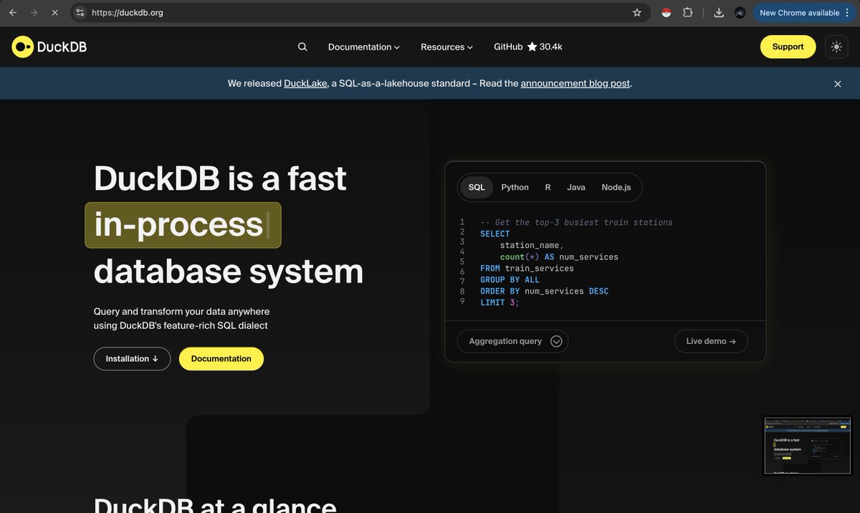This screenshot has height=513, width=860.
Task: Open the Live demo button
Action: click(x=711, y=341)
